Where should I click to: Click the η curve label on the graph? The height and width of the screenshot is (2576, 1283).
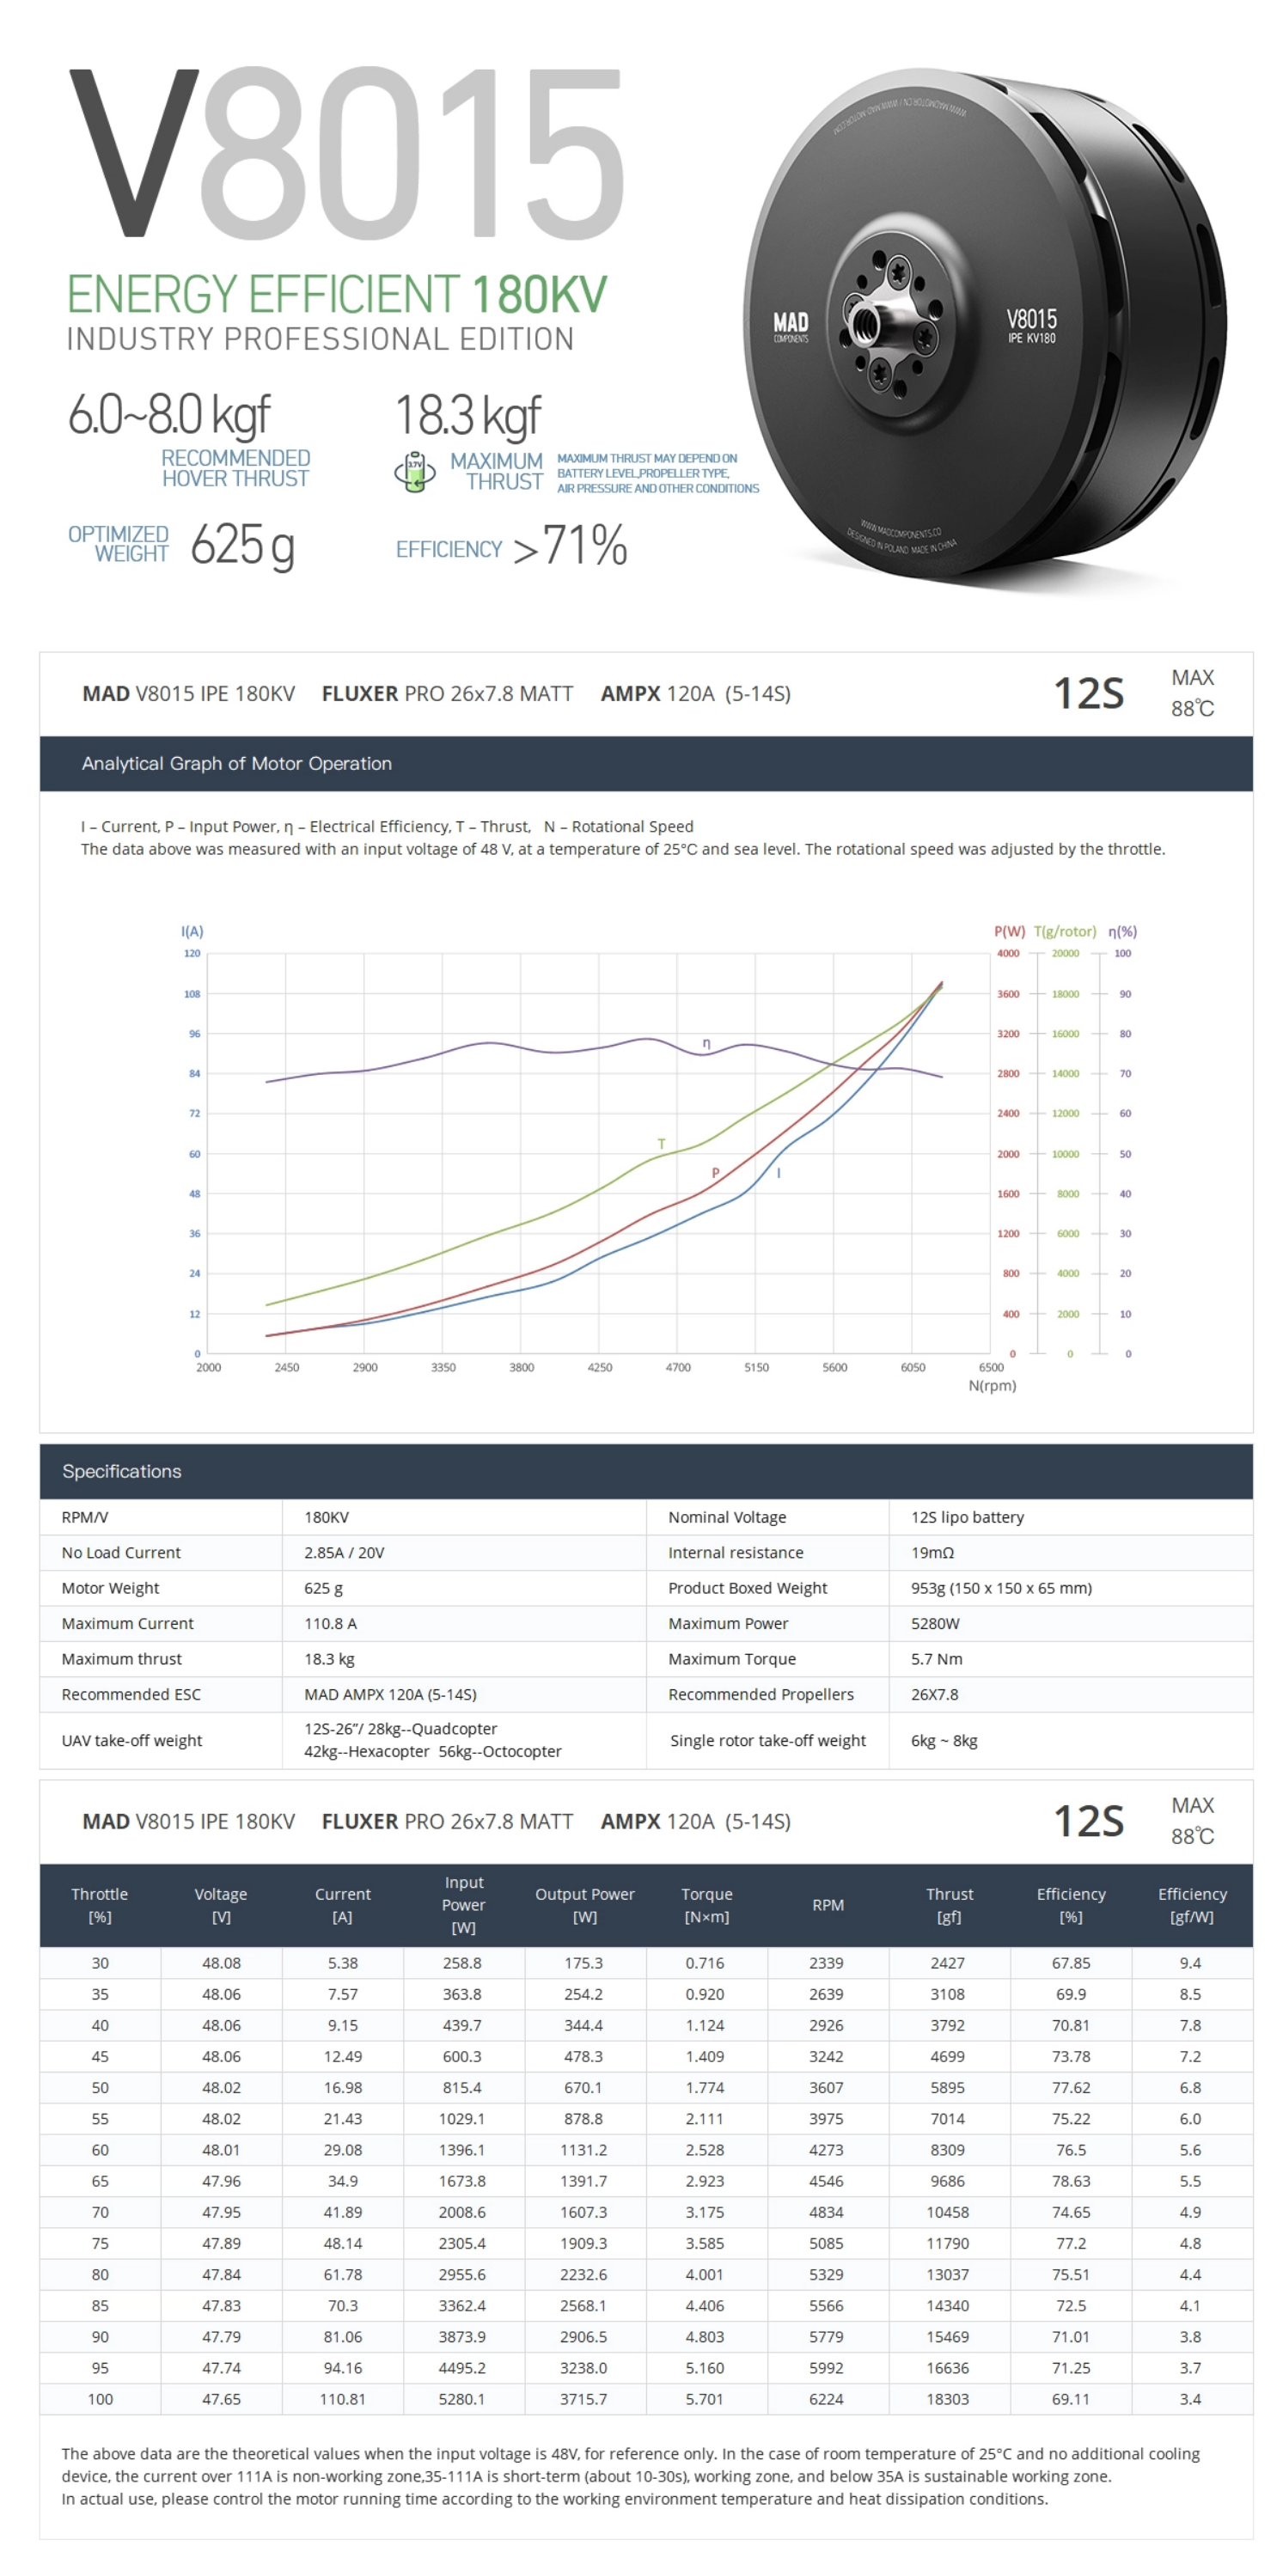point(706,1043)
